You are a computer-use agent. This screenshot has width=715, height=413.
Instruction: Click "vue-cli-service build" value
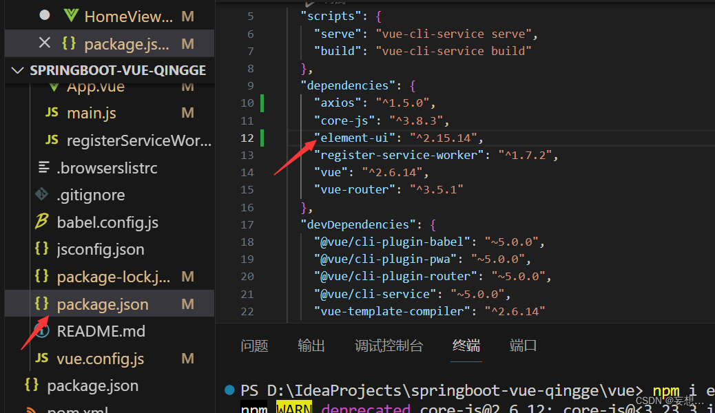(x=454, y=51)
